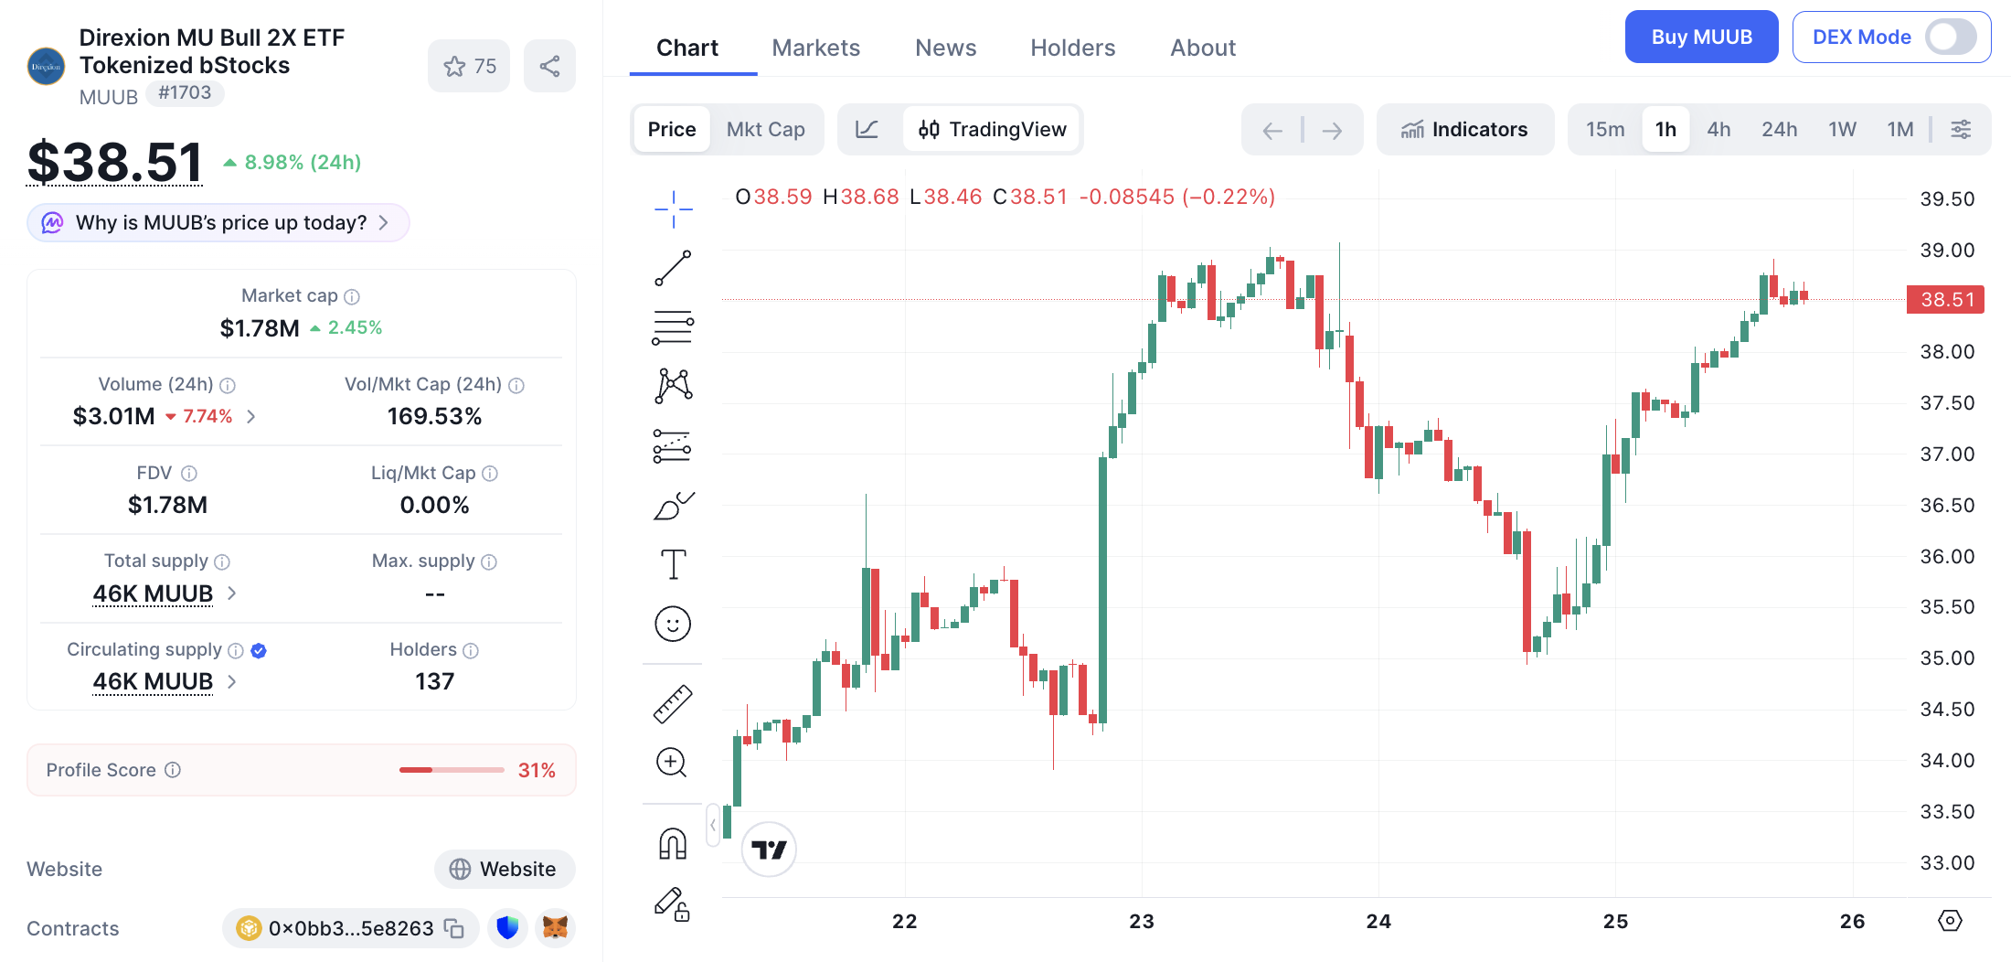Select the text annotation tool

673,564
